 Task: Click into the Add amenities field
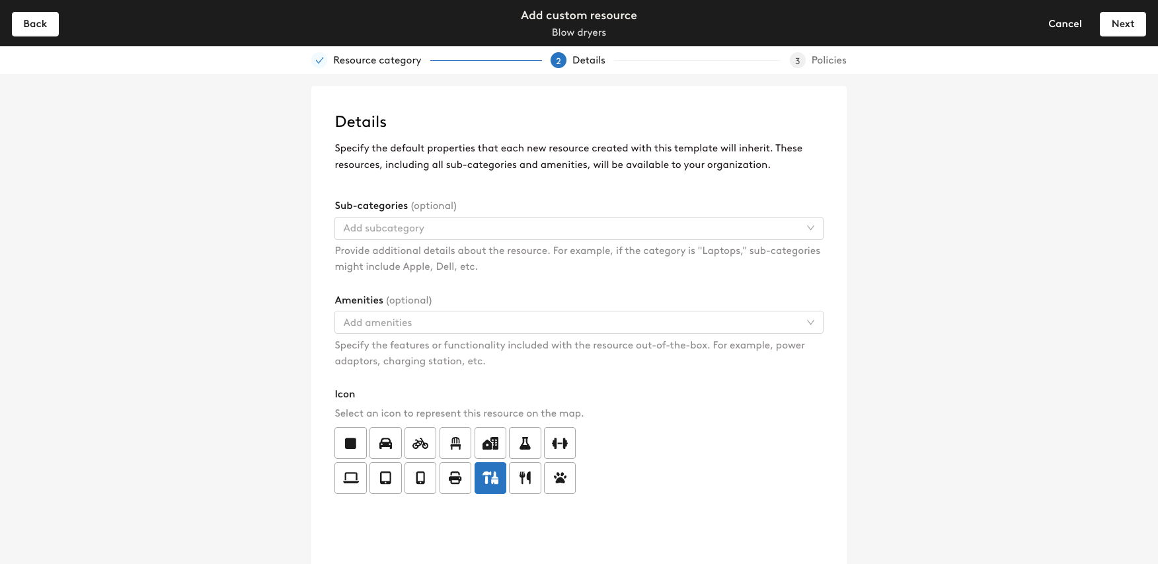[x=579, y=323]
